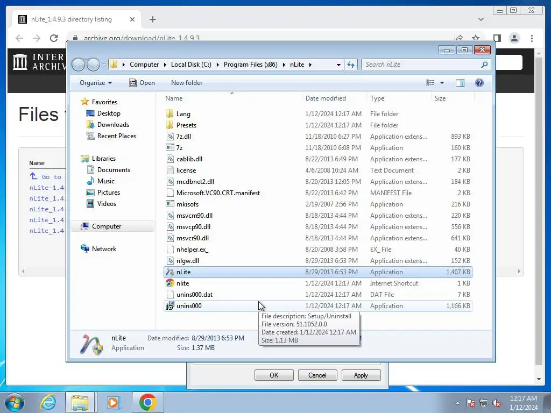The height and width of the screenshot is (413, 551).
Task: Click the Local Disk (C:) breadcrumb
Action: (191, 65)
